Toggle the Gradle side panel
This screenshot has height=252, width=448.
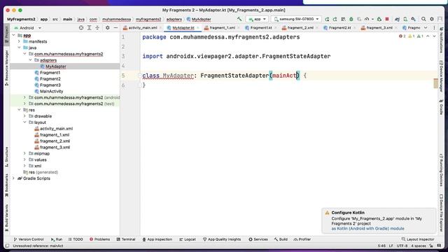click(x=442, y=107)
